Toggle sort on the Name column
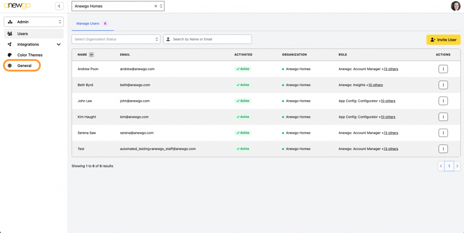The image size is (464, 233). pyautogui.click(x=92, y=55)
